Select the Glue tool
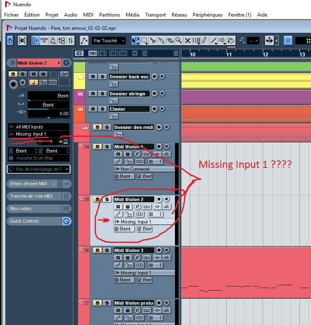 pos(161,41)
